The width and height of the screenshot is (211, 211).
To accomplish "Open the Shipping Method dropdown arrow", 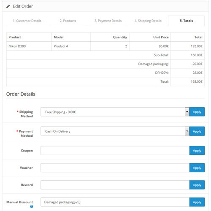I will [187, 112].
